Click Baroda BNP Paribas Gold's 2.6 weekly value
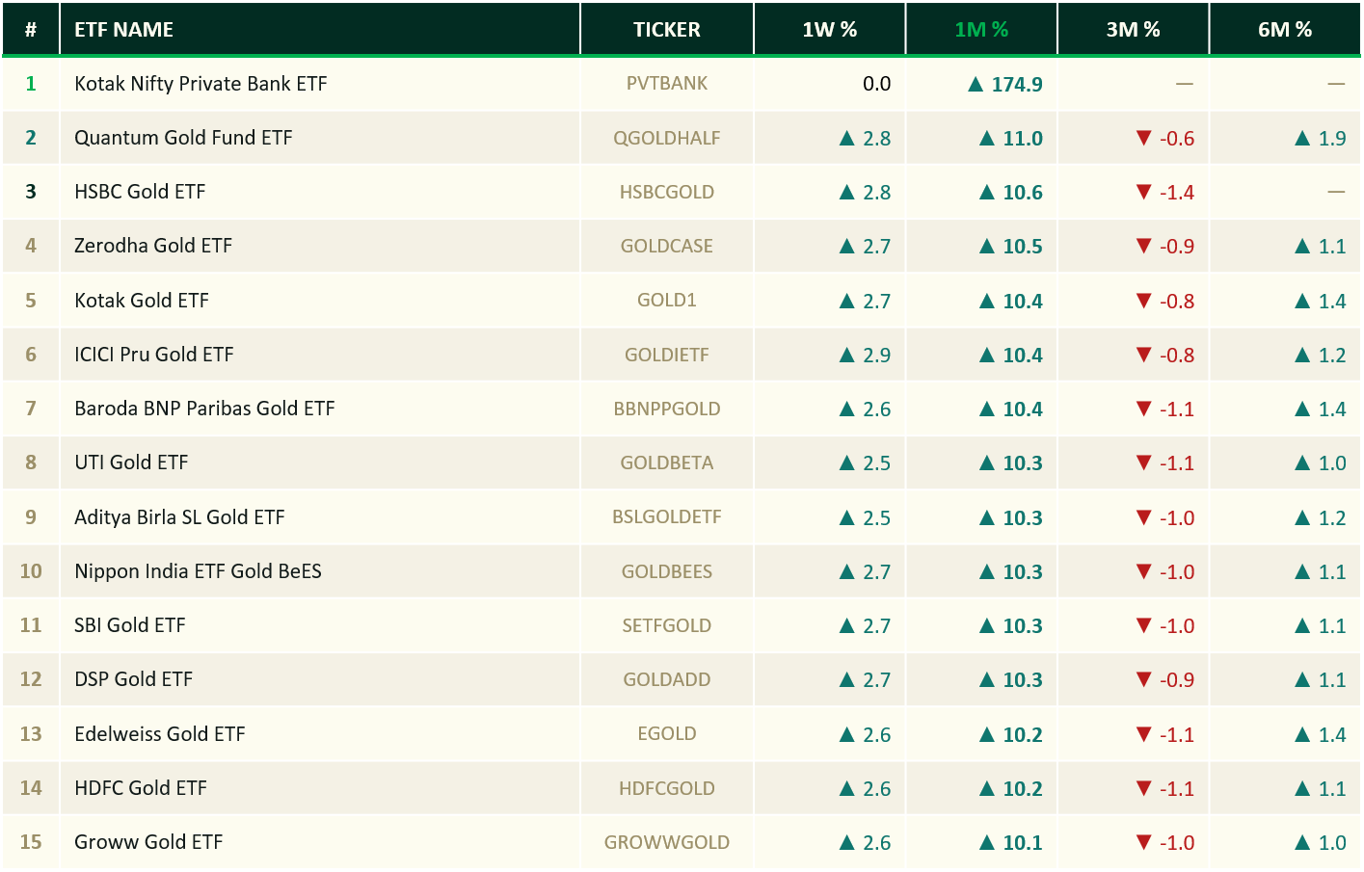 866,410
